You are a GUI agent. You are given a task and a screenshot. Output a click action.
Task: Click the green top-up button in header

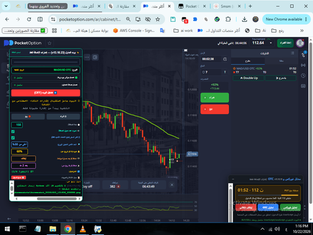285,43
